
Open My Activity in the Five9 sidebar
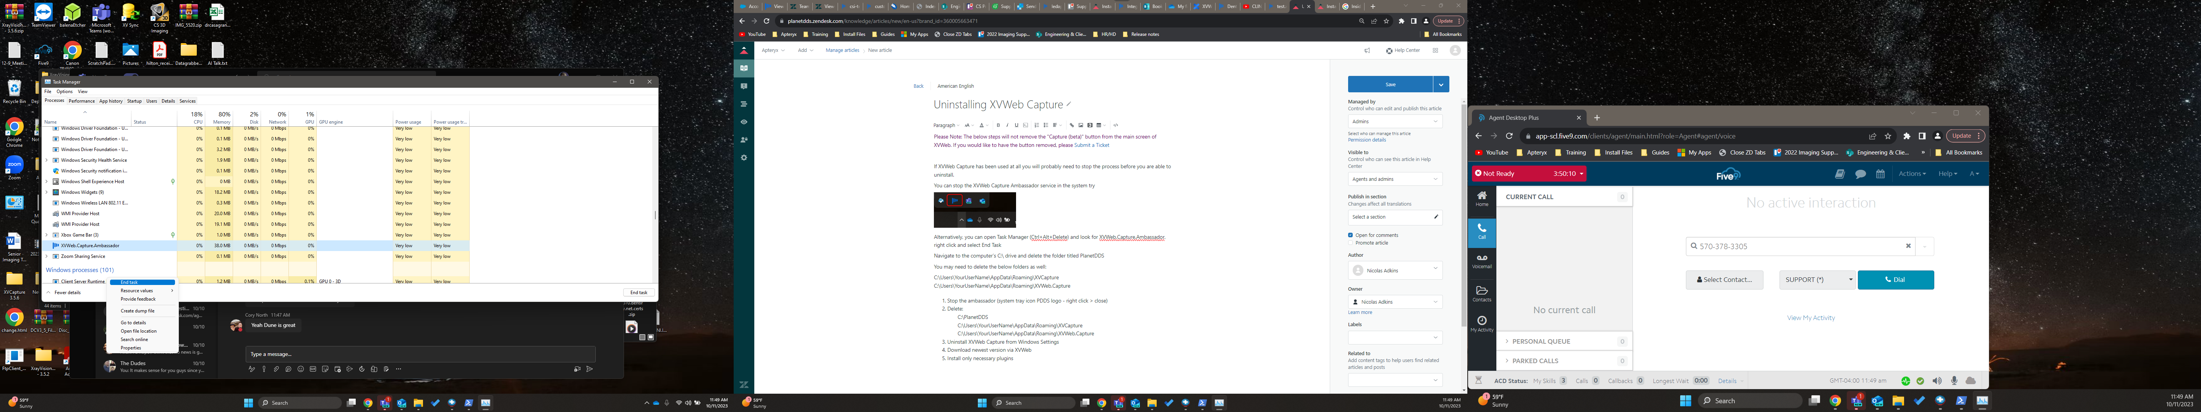(1481, 323)
